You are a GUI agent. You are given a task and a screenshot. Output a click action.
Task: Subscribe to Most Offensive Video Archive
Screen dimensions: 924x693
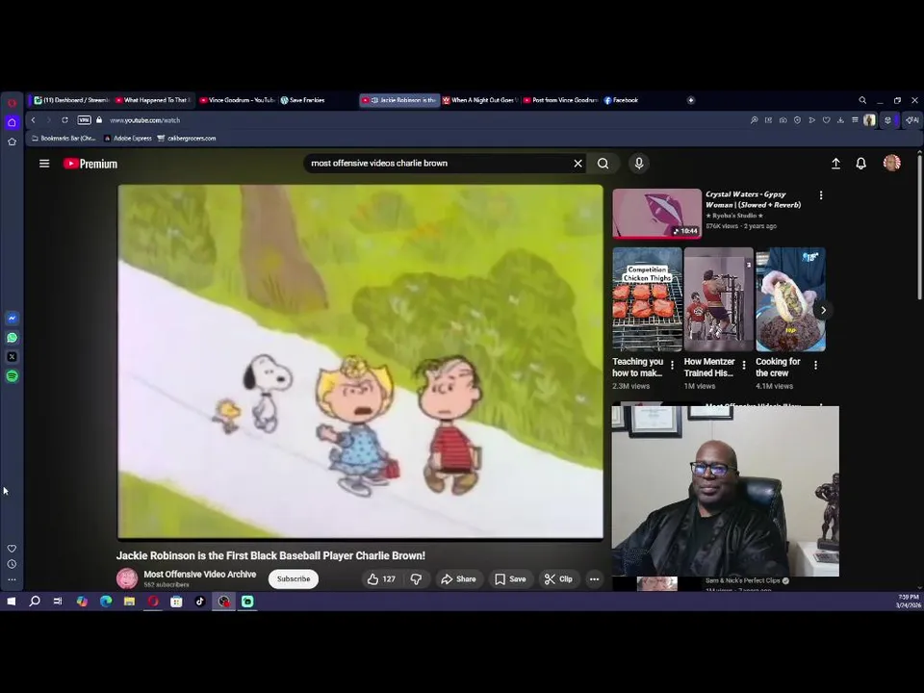click(294, 579)
